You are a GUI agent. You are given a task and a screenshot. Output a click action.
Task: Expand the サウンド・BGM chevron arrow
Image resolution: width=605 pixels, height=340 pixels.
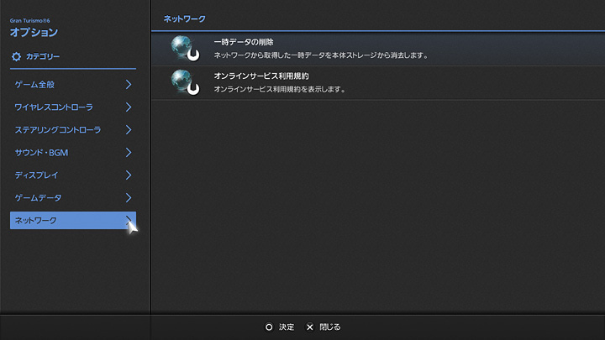pyautogui.click(x=129, y=153)
